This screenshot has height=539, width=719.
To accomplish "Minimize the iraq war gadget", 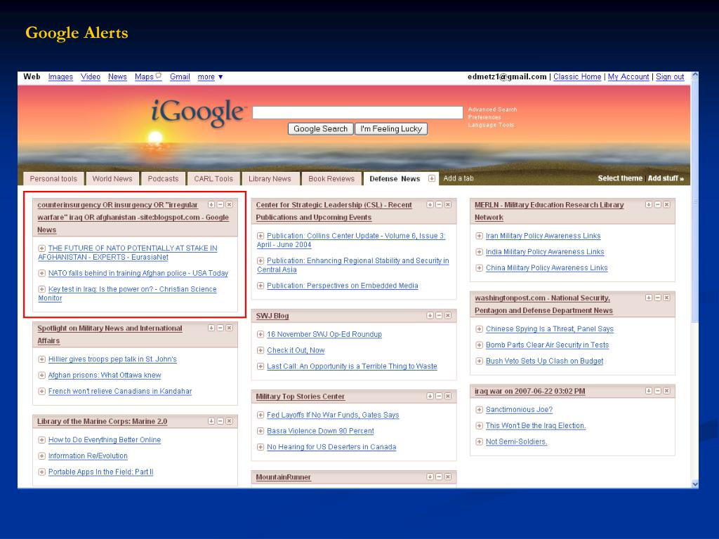I will coord(657,390).
